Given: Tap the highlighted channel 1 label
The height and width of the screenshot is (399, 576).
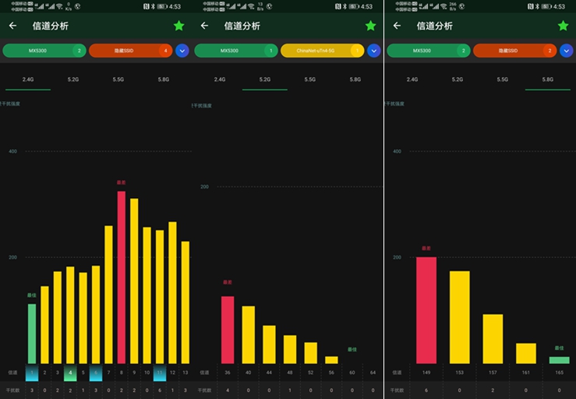Looking at the screenshot, I should 32,373.
